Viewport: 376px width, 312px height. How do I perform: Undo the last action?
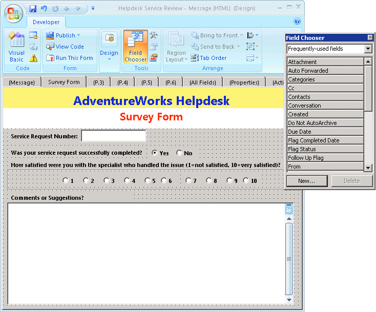pos(44,9)
